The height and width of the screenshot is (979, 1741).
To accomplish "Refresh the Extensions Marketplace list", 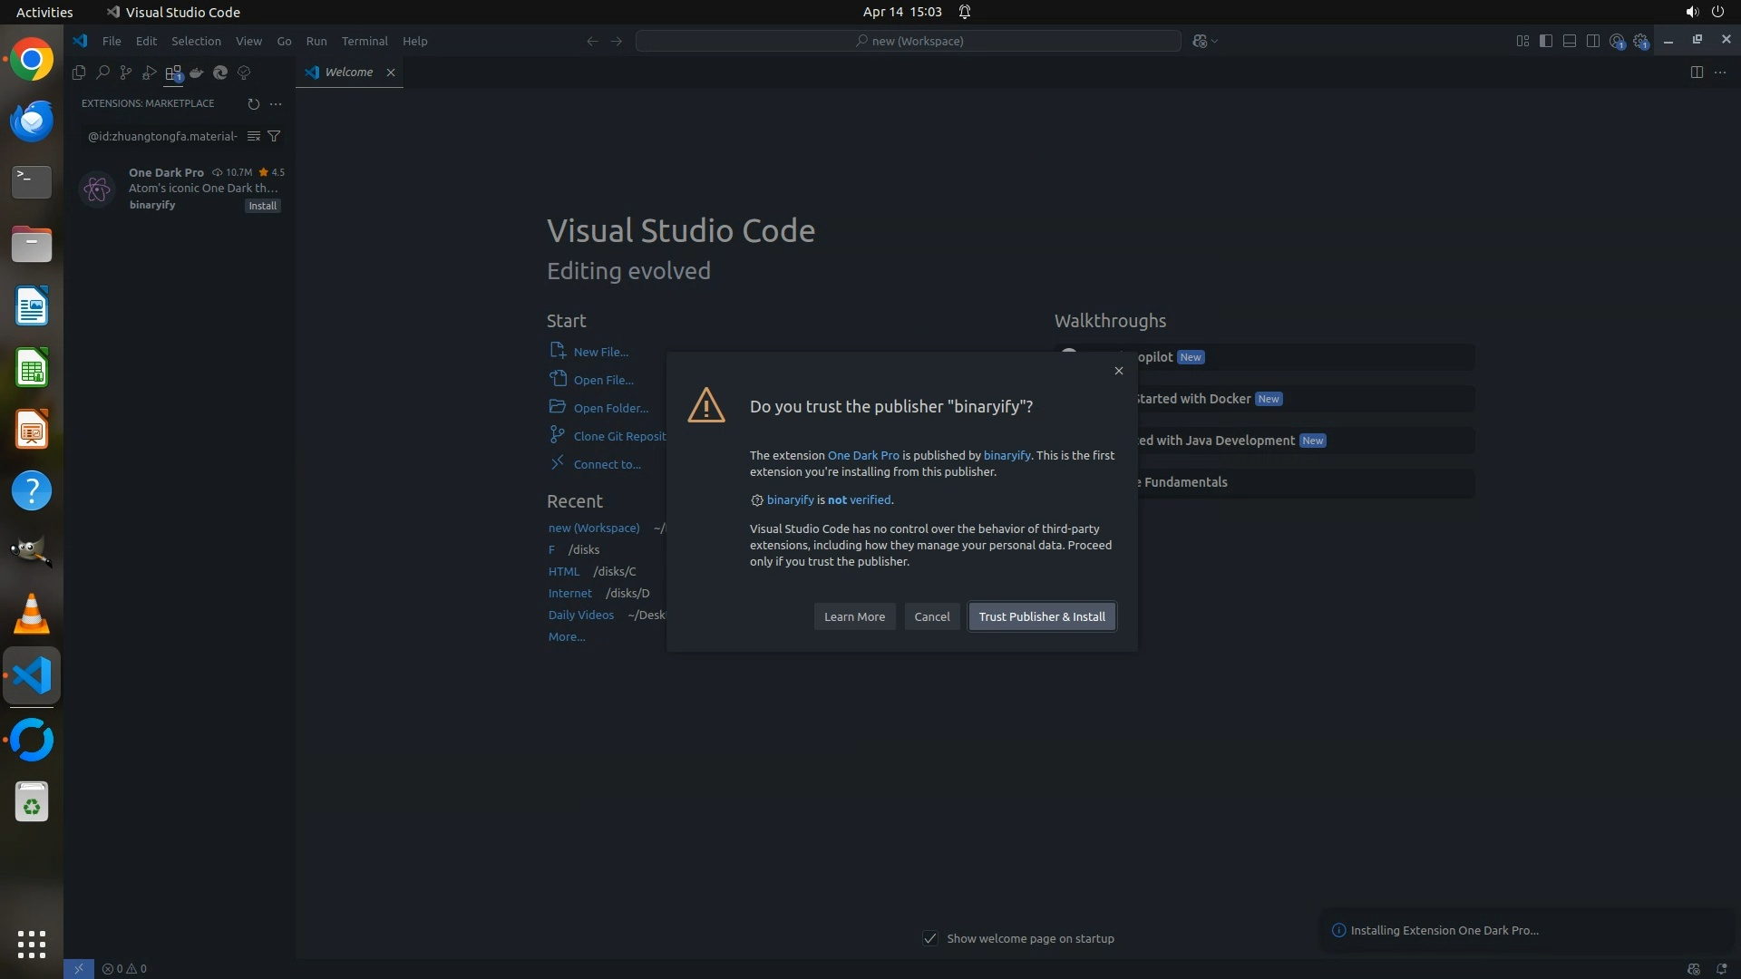I will coord(253,103).
